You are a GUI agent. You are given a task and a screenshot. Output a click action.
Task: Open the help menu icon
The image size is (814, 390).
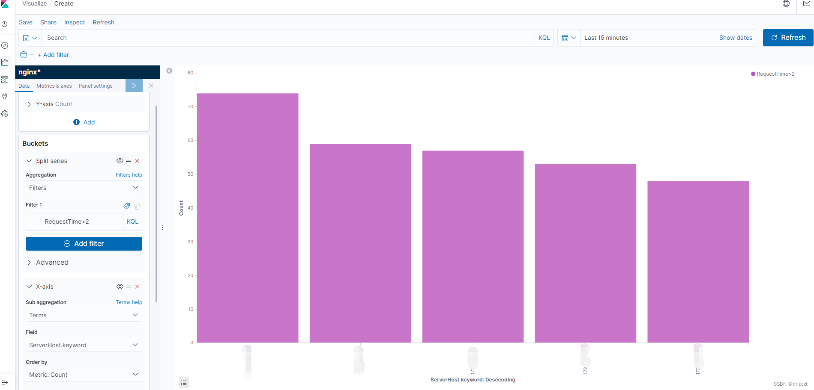click(786, 4)
